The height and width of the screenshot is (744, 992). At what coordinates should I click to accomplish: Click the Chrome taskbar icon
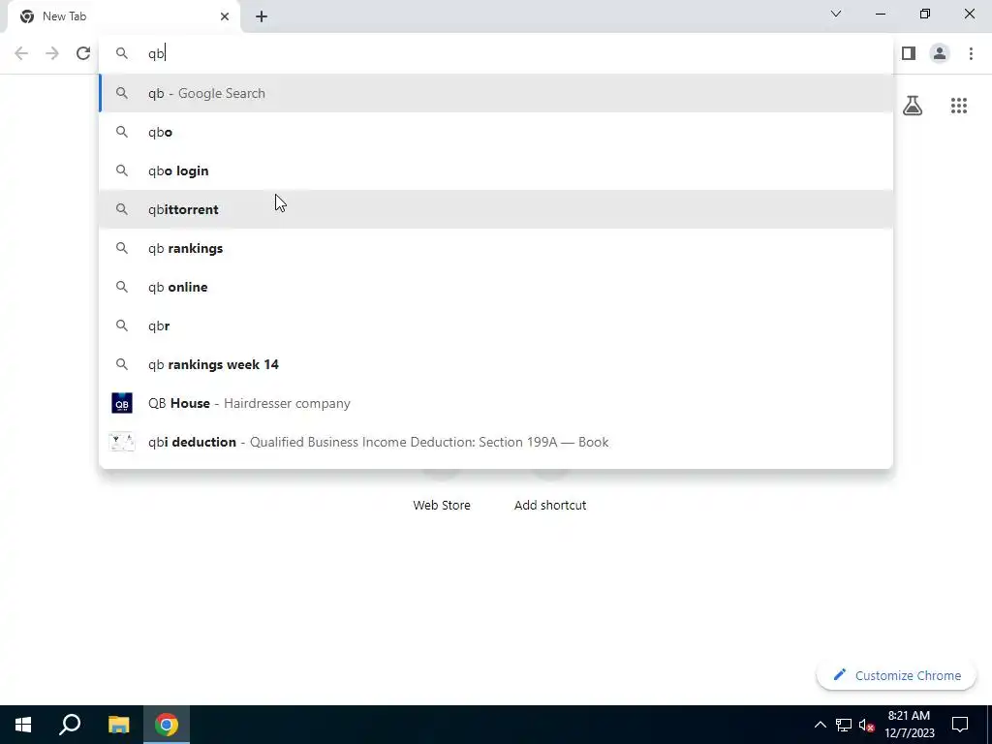click(x=166, y=725)
